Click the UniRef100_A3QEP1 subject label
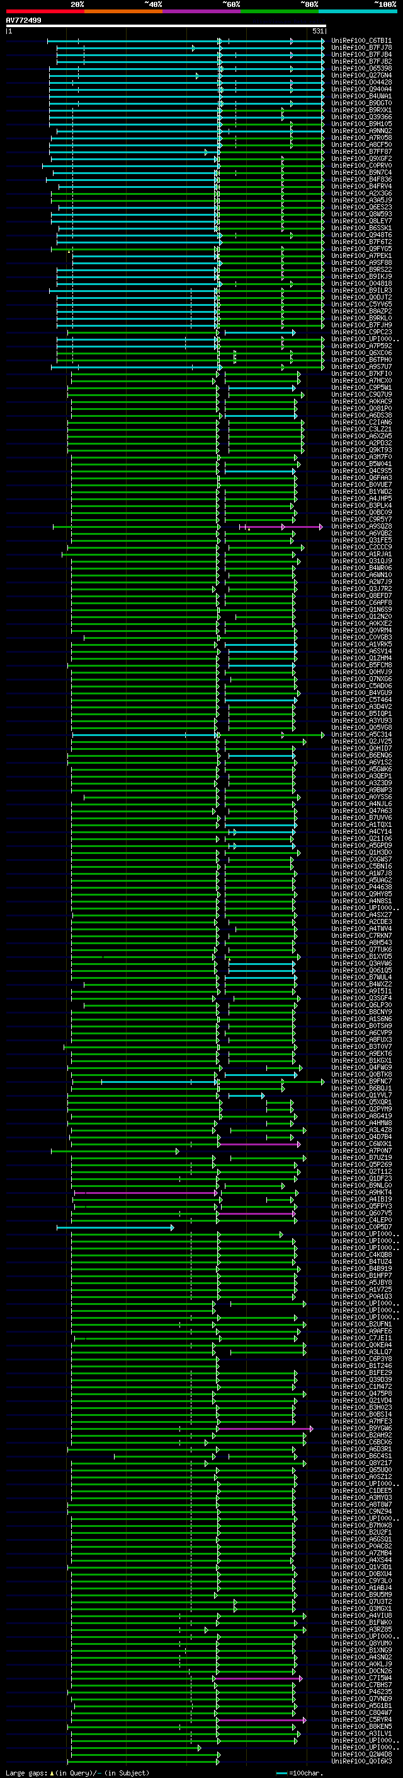403x1778 pixels. 361,776
